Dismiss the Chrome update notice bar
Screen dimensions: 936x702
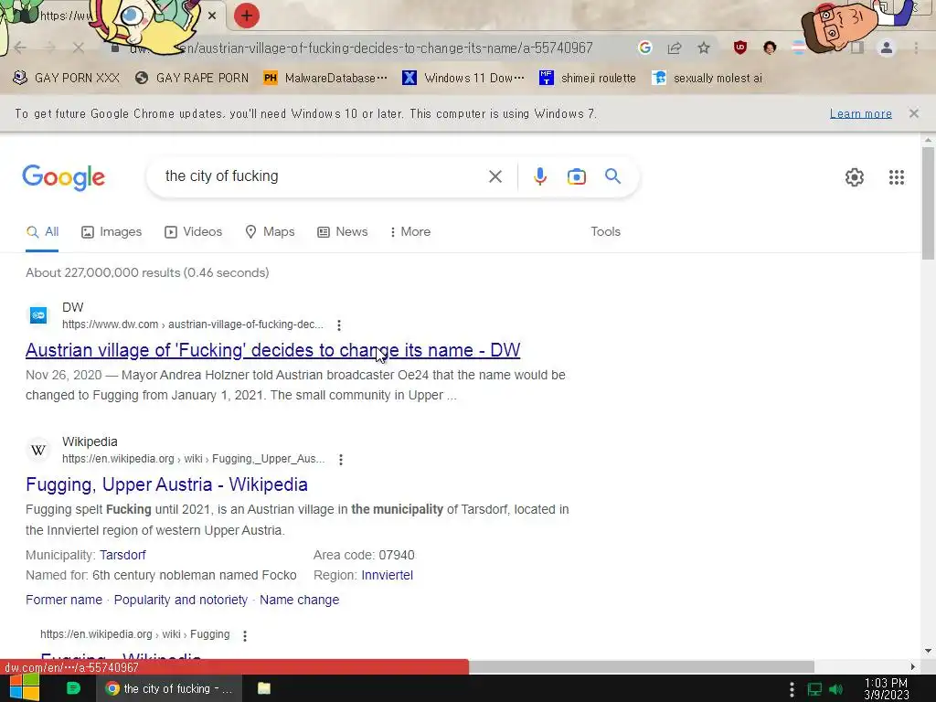pyautogui.click(x=913, y=113)
